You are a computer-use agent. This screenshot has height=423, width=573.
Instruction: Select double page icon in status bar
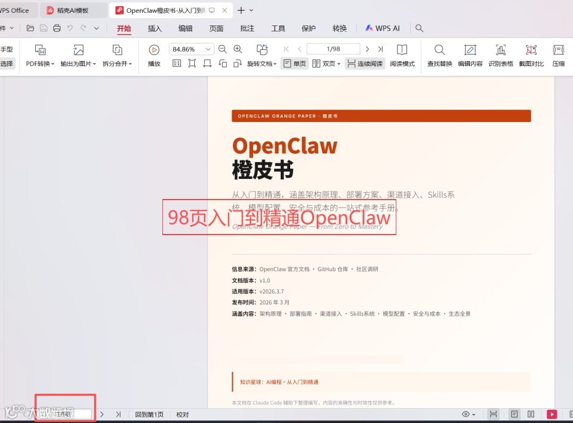click(531, 414)
